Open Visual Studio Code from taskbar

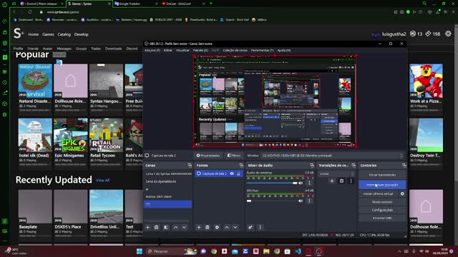(298, 251)
